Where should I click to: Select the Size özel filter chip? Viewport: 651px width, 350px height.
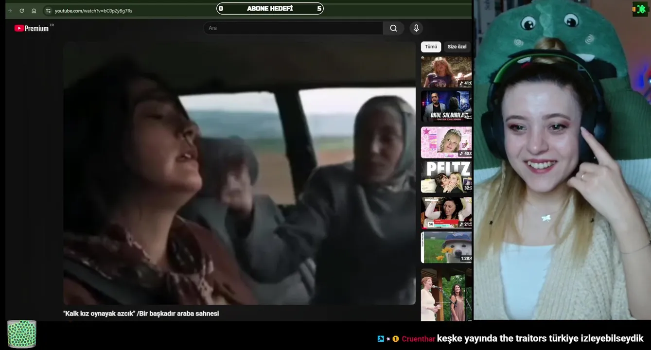[457, 47]
